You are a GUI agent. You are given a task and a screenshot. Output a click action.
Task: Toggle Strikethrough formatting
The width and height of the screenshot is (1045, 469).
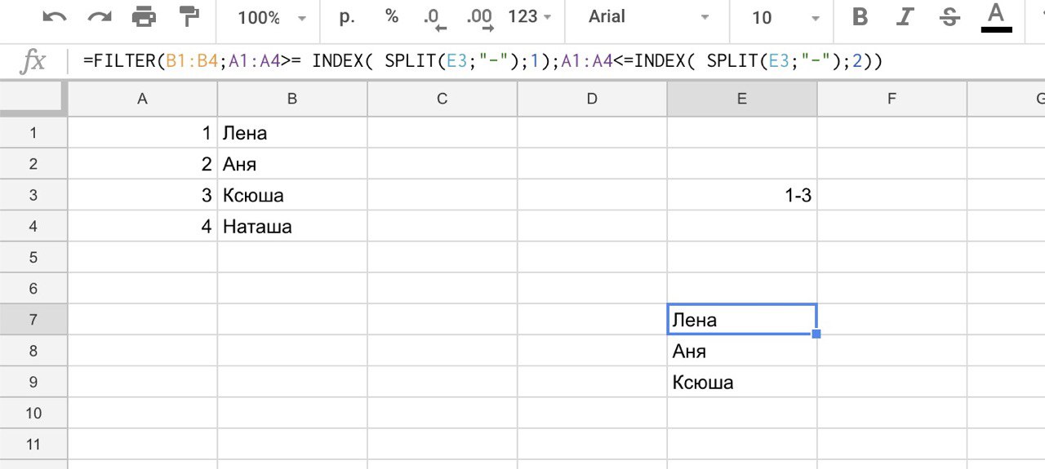[x=949, y=17]
